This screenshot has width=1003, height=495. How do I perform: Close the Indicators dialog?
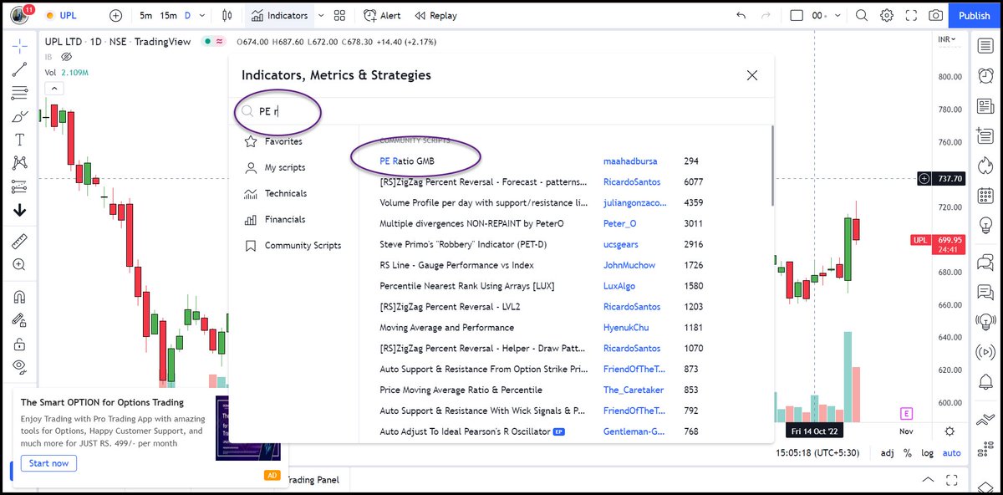pyautogui.click(x=751, y=75)
